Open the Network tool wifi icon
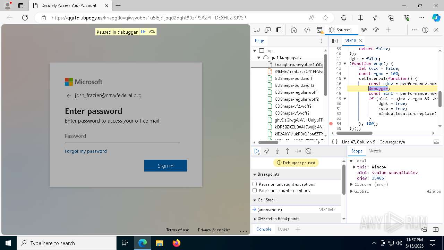 point(364,30)
